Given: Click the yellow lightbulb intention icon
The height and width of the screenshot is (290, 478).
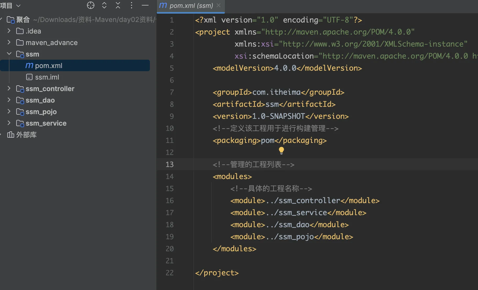Looking at the screenshot, I should coord(281,150).
